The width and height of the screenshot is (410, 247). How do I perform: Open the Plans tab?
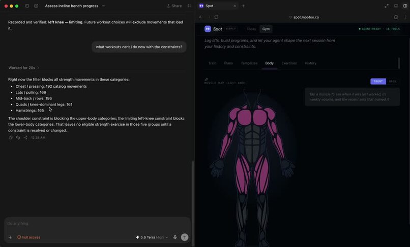(x=228, y=63)
